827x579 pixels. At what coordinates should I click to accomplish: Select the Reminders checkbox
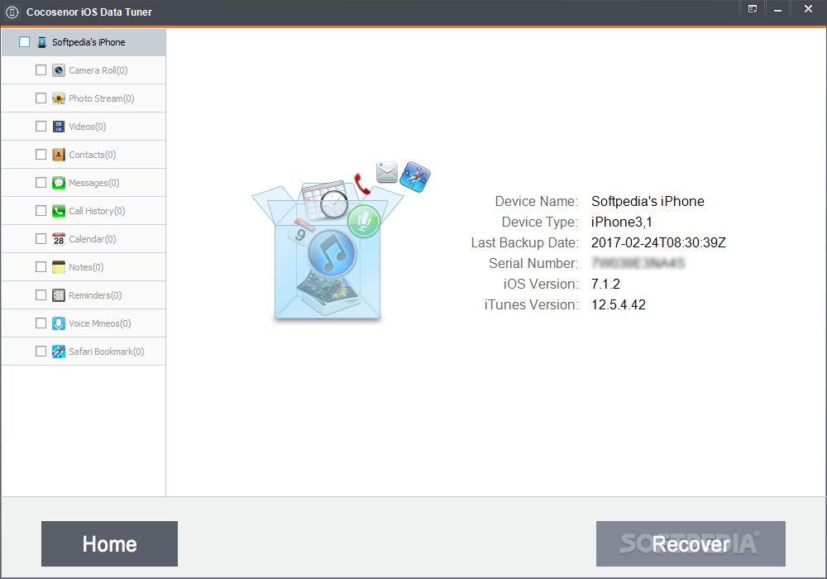click(x=41, y=295)
